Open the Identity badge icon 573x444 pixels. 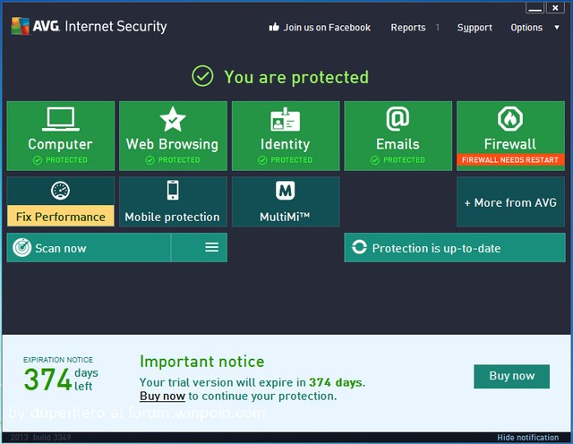pos(285,119)
